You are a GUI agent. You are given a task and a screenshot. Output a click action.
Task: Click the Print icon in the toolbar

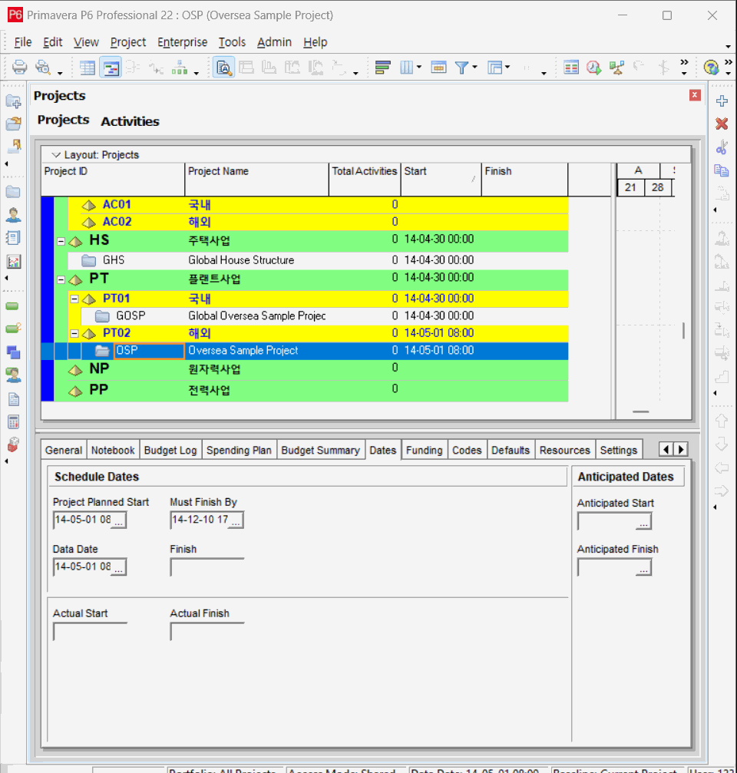20,67
